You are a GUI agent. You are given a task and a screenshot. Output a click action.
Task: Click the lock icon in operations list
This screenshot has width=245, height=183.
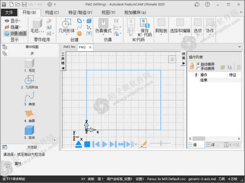coord(192,66)
